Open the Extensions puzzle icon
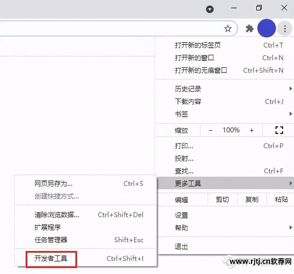This screenshot has width=294, height=274. (249, 29)
